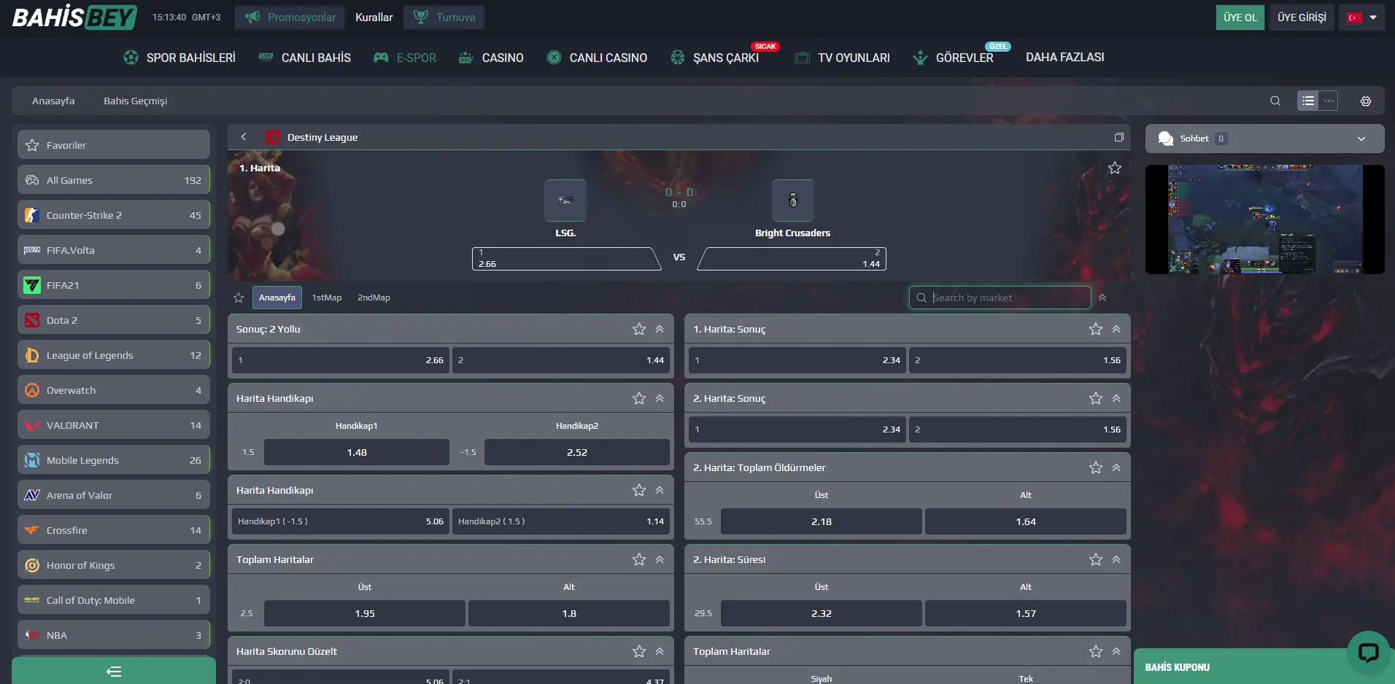The width and height of the screenshot is (1395, 684).
Task: Select Counter-Strike 2 game icon
Action: 32,215
